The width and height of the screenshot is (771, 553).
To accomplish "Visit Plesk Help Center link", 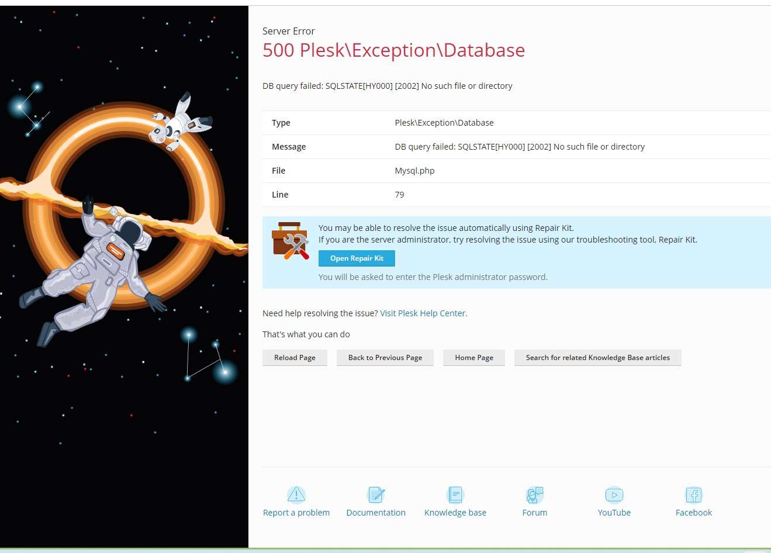I will coord(423,313).
